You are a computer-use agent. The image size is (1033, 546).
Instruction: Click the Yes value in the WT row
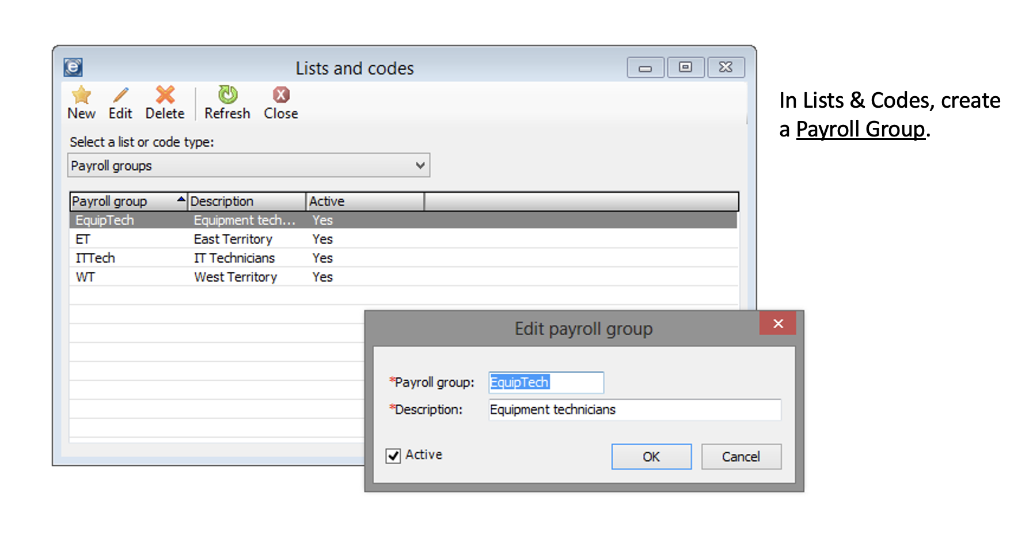[322, 277]
